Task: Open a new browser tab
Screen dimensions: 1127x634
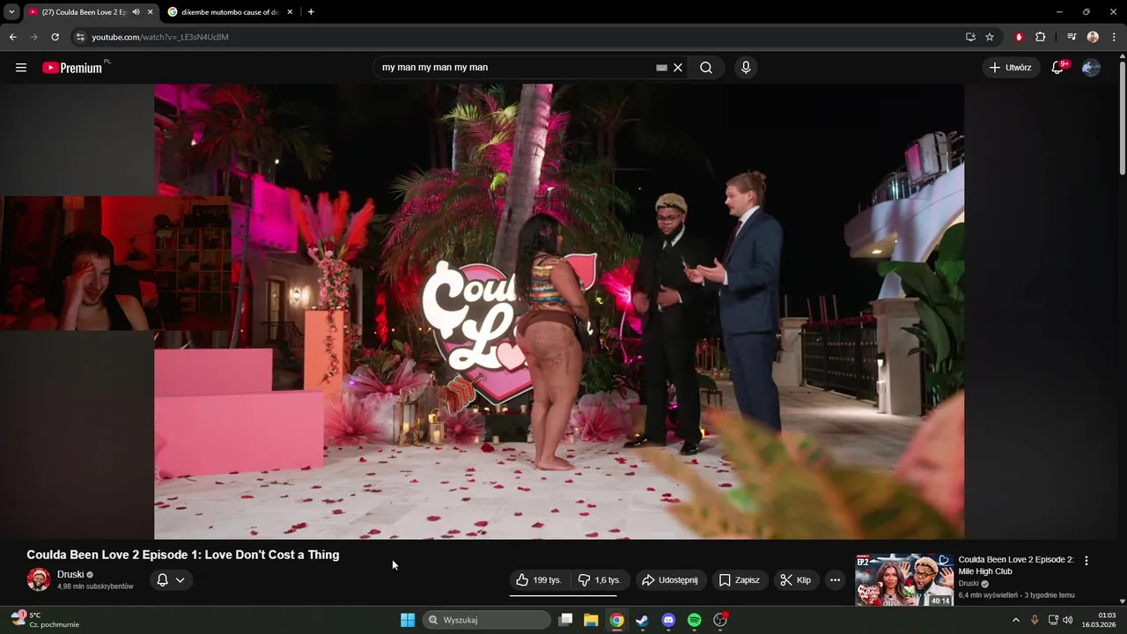Action: point(311,12)
